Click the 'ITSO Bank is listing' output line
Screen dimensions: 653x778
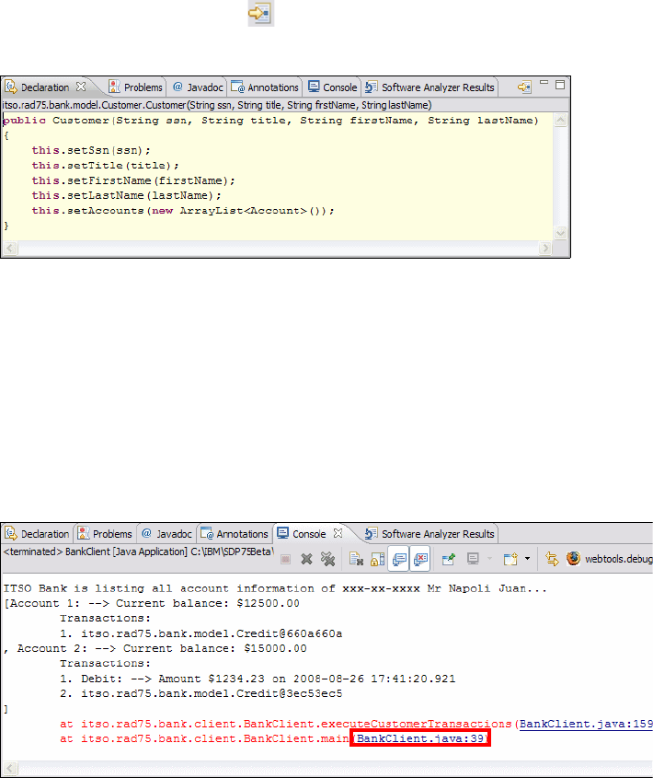[x=275, y=589]
